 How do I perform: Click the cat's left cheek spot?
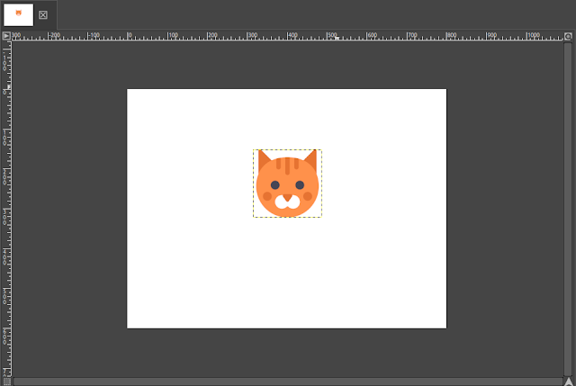point(266,196)
